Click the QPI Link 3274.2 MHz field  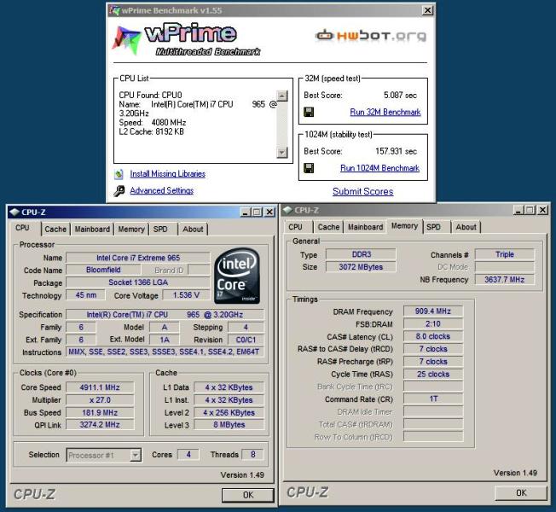pos(100,425)
